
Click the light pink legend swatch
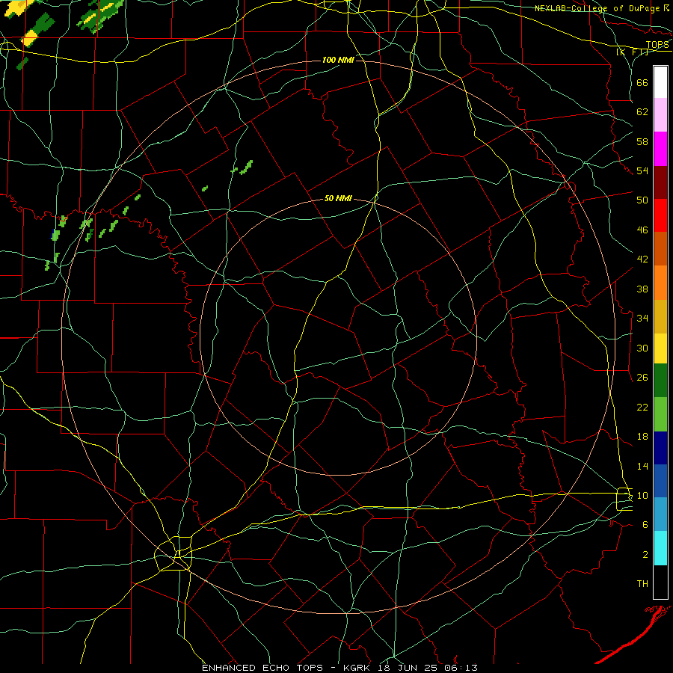[660, 114]
